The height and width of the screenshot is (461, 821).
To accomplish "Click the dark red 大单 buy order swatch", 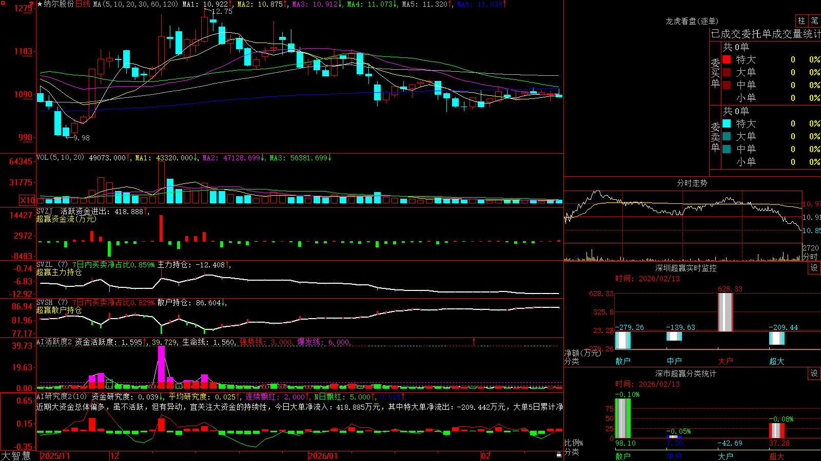I will pyautogui.click(x=727, y=72).
